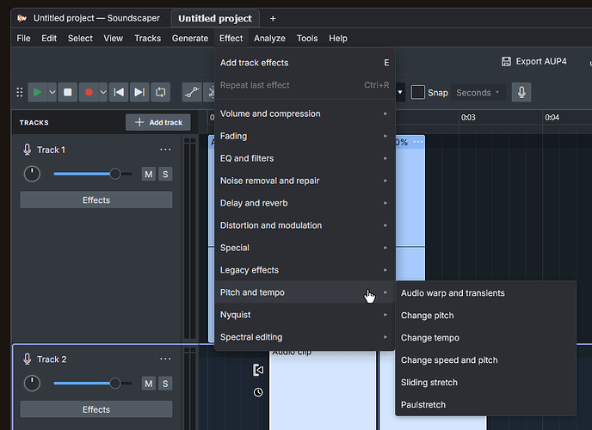Stop playback with the Stop button

point(68,92)
